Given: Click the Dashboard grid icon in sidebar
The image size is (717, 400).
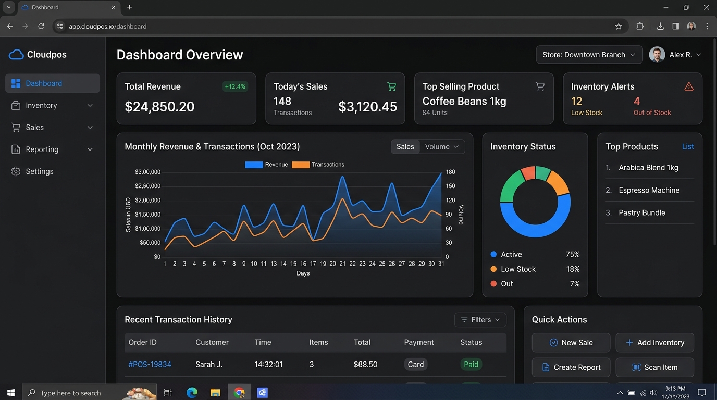Looking at the screenshot, I should [x=16, y=83].
